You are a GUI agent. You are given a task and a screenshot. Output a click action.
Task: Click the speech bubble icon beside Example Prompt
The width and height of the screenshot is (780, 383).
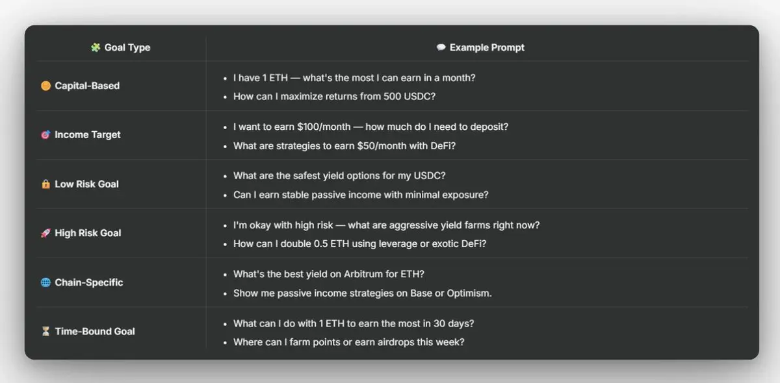click(x=441, y=47)
